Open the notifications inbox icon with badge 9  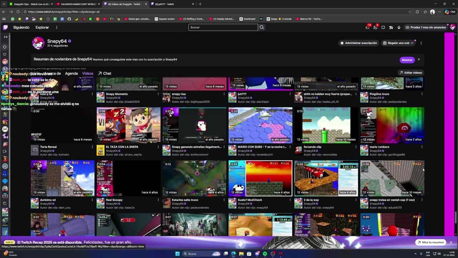point(375,27)
